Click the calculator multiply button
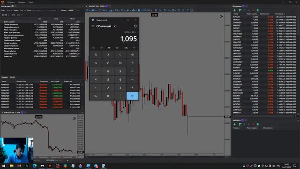300x169 pixels. [132, 71]
